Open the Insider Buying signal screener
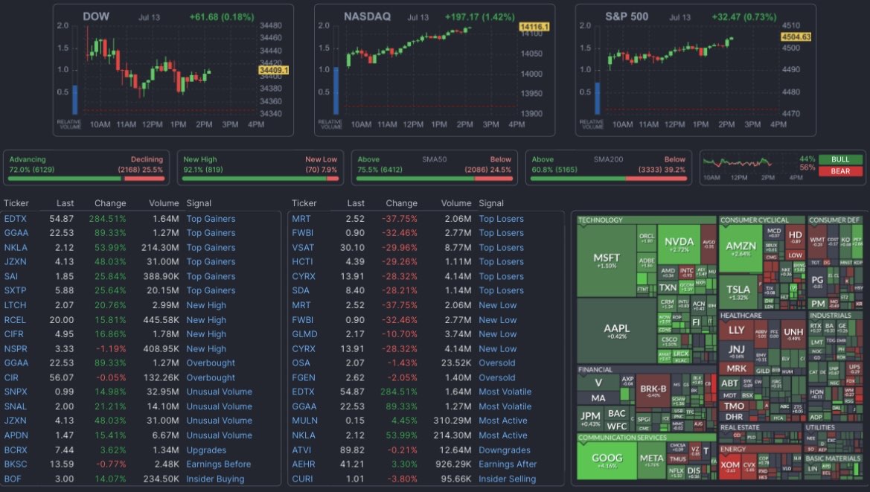The width and height of the screenshot is (870, 492). [x=215, y=479]
